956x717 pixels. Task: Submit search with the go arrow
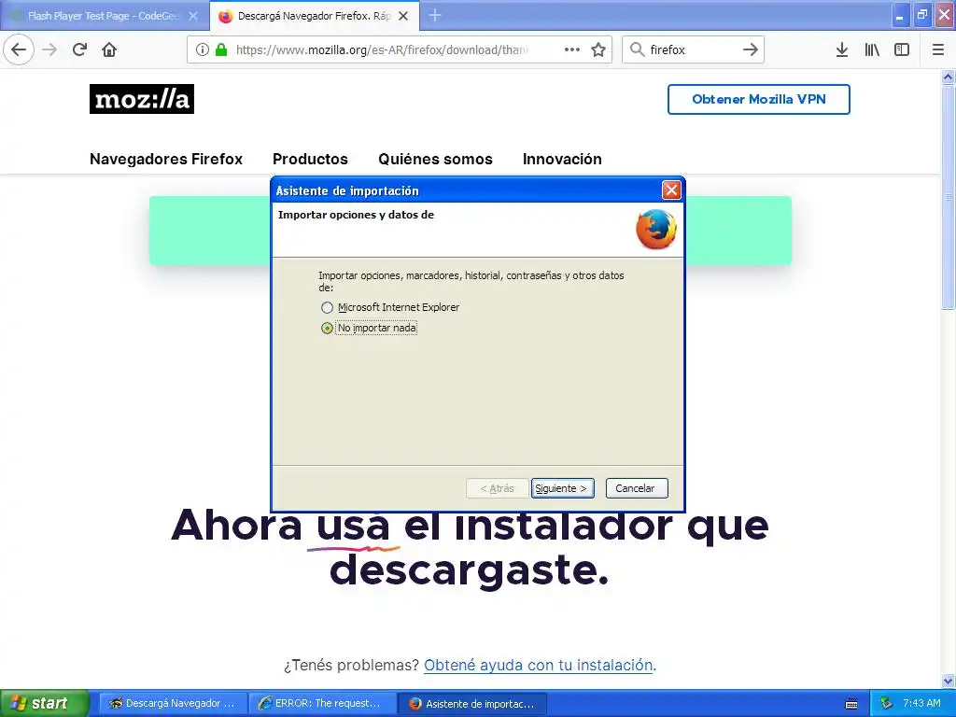(751, 49)
